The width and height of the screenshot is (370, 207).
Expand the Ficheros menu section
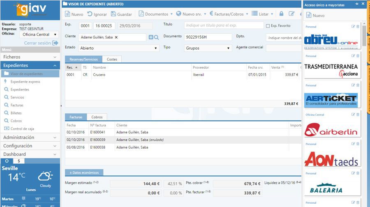30,57
